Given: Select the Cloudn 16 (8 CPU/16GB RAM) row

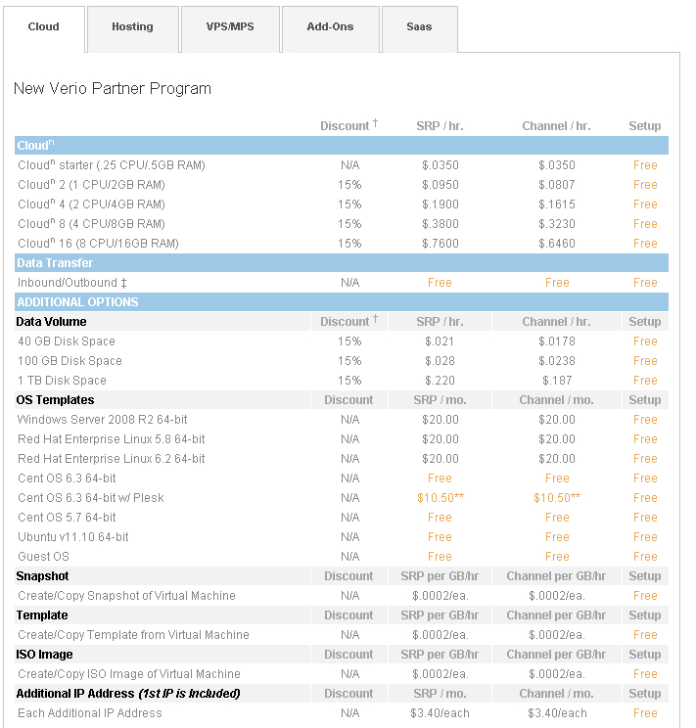Looking at the screenshot, I should (x=342, y=244).
